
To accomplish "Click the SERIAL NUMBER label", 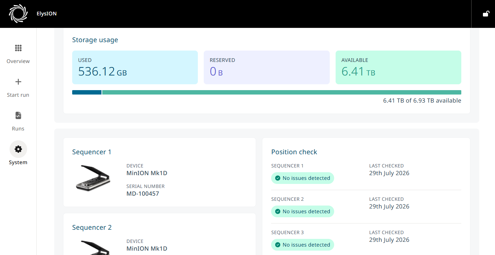I will pyautogui.click(x=145, y=186).
